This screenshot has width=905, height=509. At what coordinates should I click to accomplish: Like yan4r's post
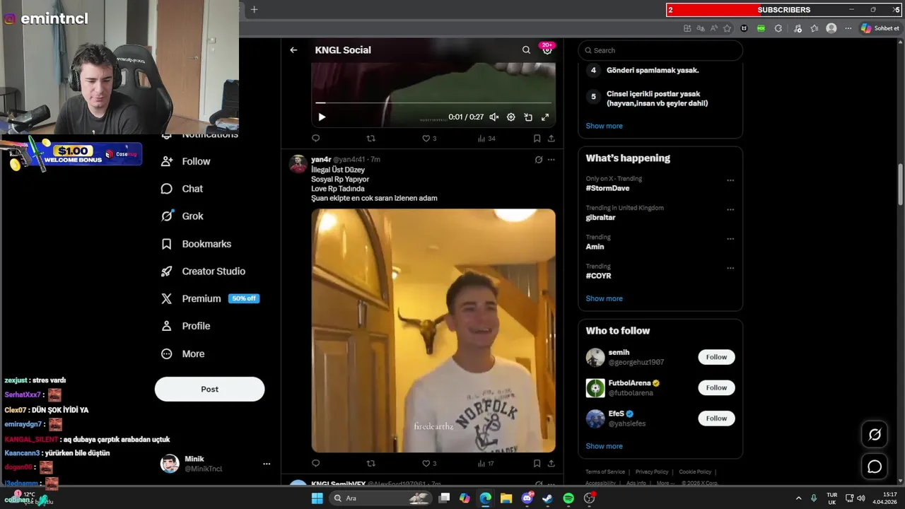(429, 464)
